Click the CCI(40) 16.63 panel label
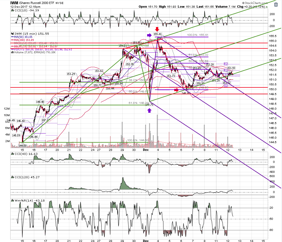This screenshot has height=242, width=282. point(26,154)
